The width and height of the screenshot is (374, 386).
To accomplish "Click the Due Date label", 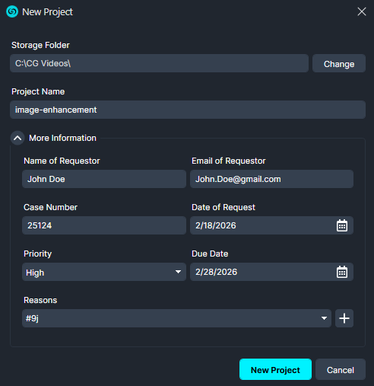I will [210, 254].
